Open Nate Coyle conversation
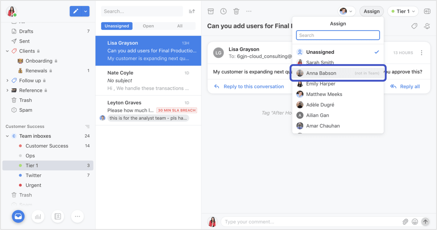 [x=148, y=81]
